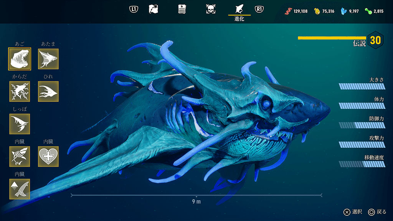This screenshot has width=393, height=221.
Task: Open the shark-skeleton 内臓 organ slot
Action: pyautogui.click(x=20, y=157)
